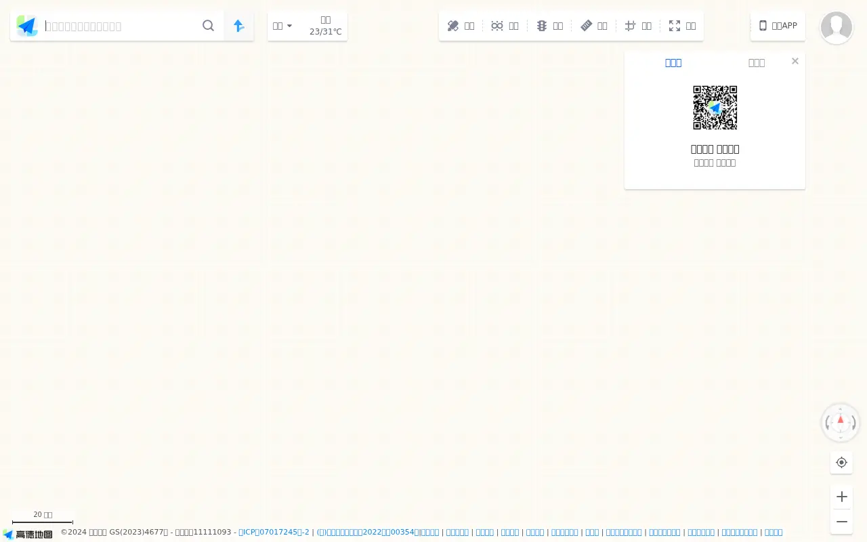
Task: Open the ICP 07017245 license link
Action: coord(274,533)
